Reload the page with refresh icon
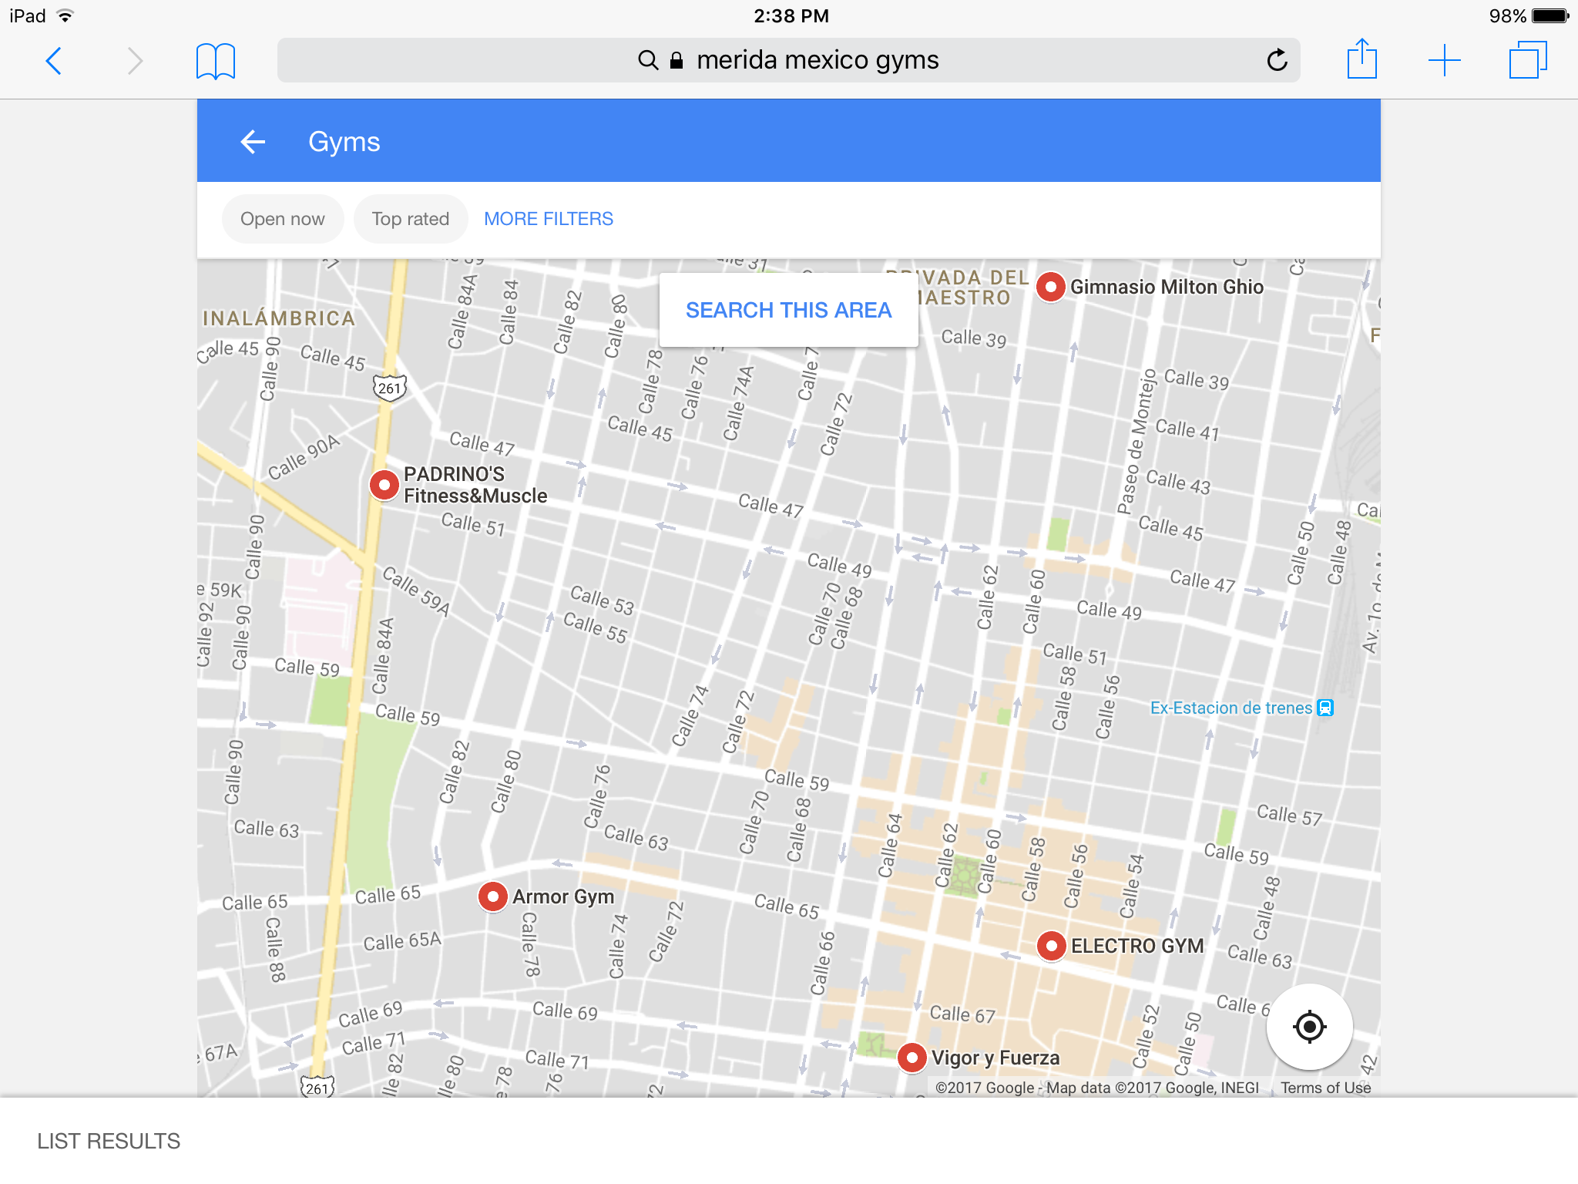The height and width of the screenshot is (1184, 1578). point(1277,59)
